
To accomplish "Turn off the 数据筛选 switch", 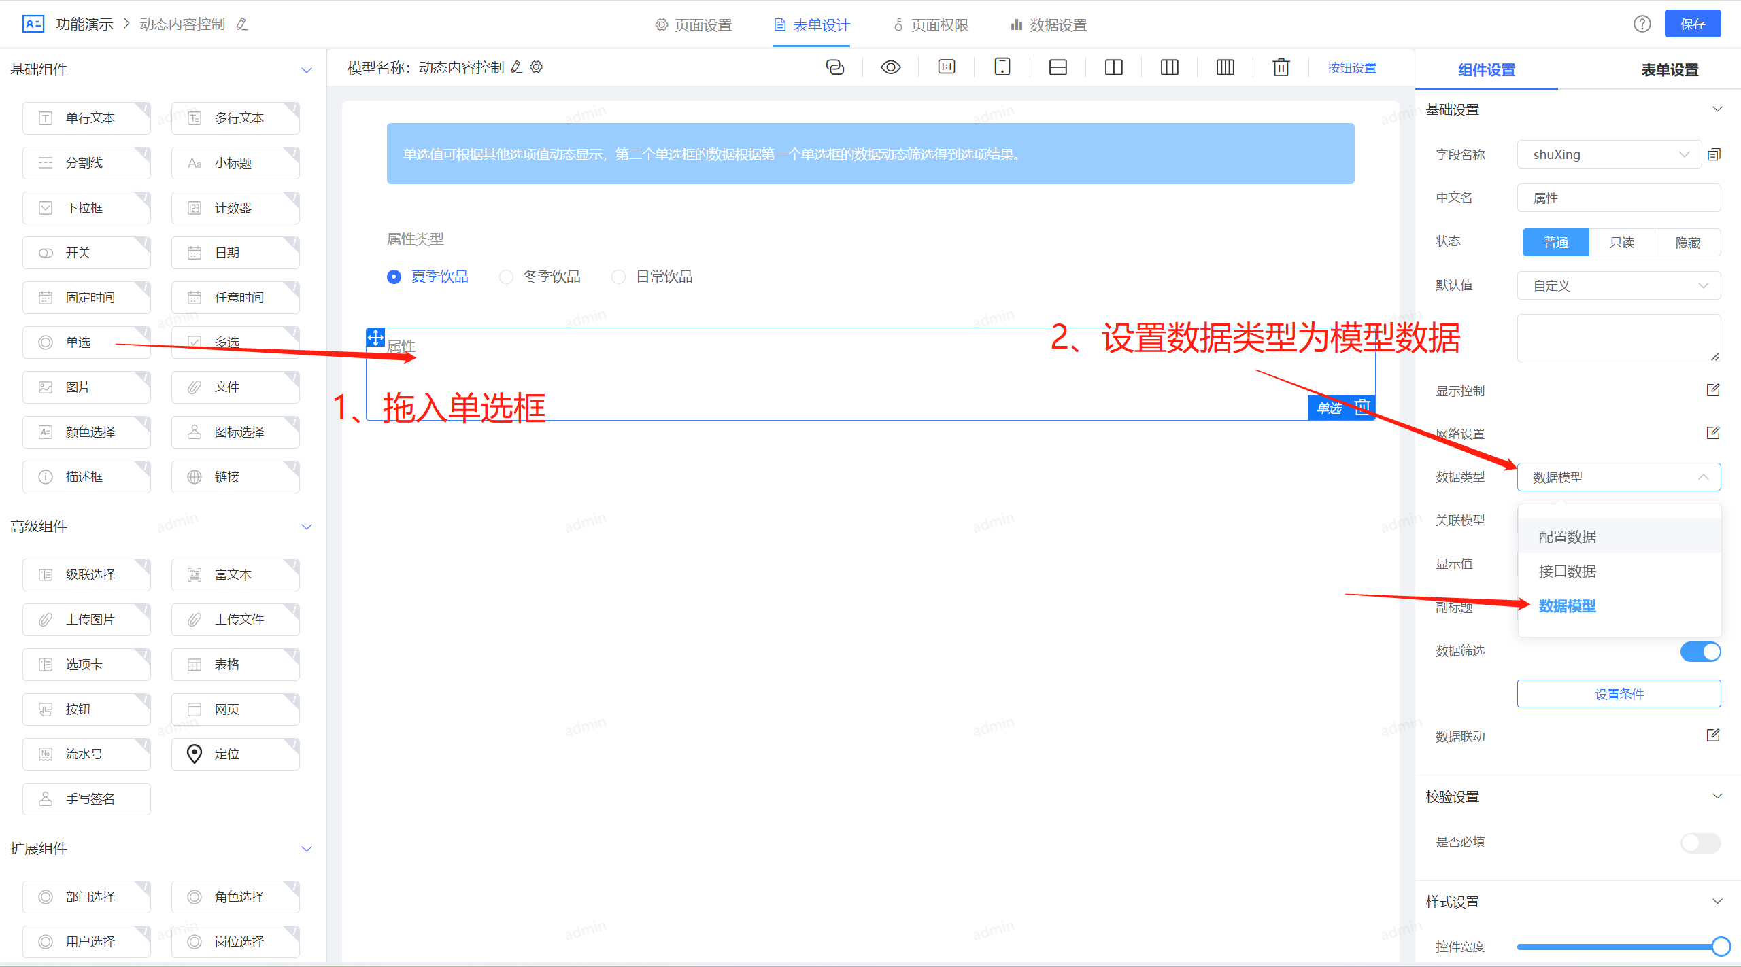I will 1700,651.
